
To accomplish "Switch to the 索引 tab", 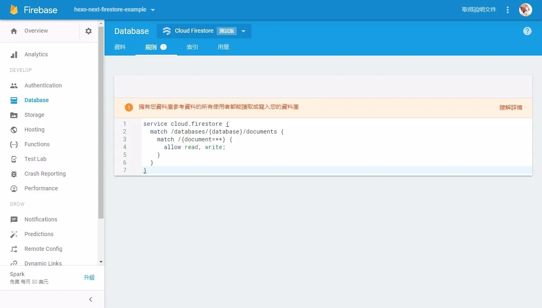I will click(192, 47).
